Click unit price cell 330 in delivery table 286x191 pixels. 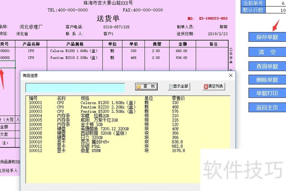pos(133,51)
